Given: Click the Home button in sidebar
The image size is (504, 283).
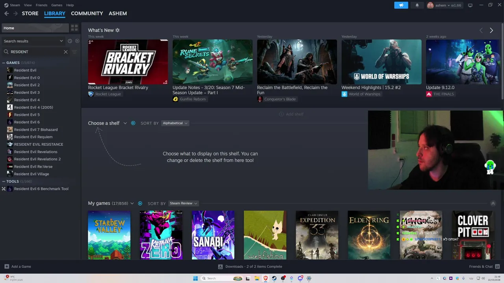Looking at the screenshot, I should (35, 28).
